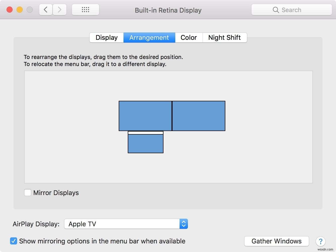Viewport: 336px width, 252px height.
Task: Click the Apple TV selection arrows
Action: pos(183,224)
